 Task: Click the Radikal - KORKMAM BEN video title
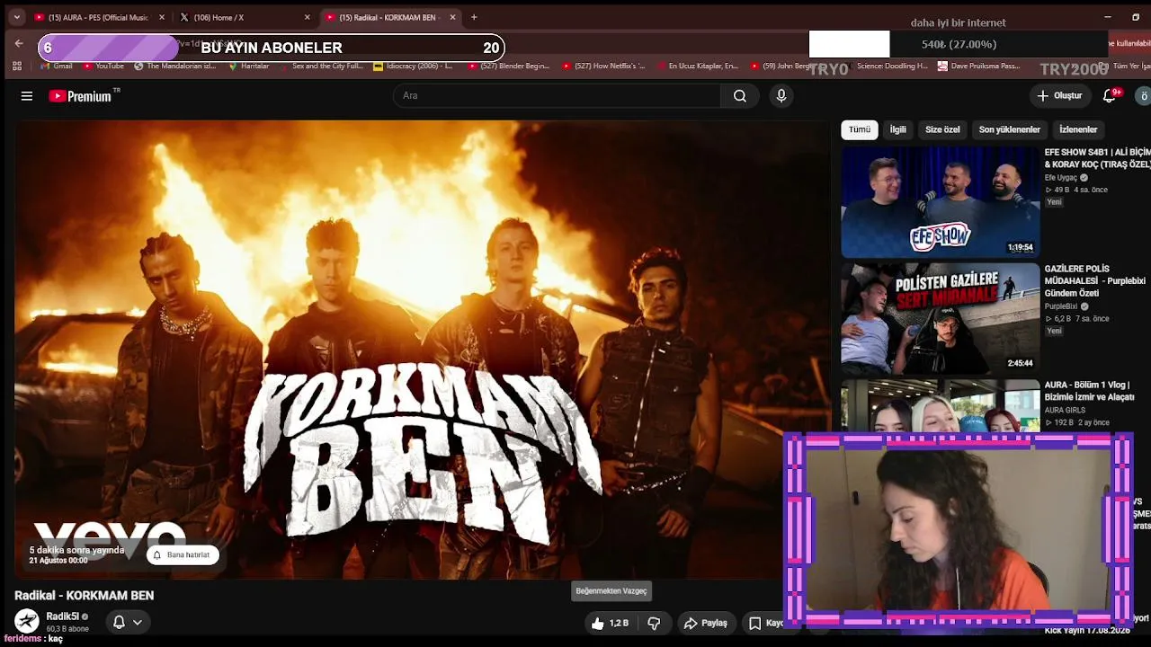click(85, 596)
